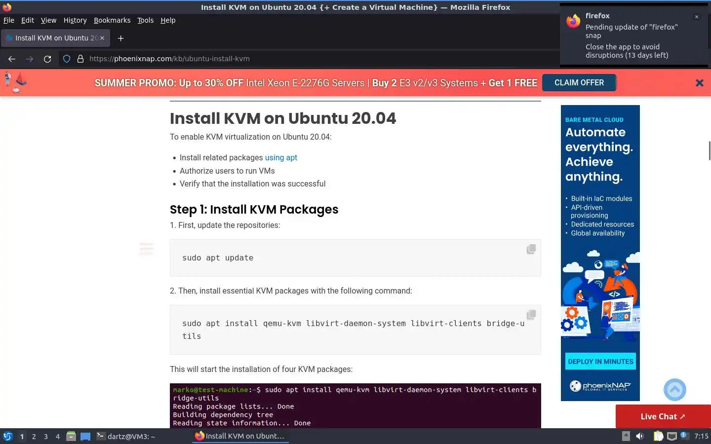Click the page vertical scrollbar thumb

click(x=710, y=150)
